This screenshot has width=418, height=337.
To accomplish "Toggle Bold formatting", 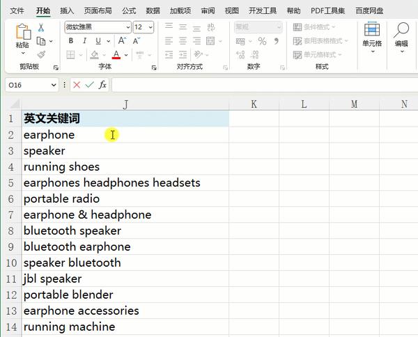I will point(70,41).
